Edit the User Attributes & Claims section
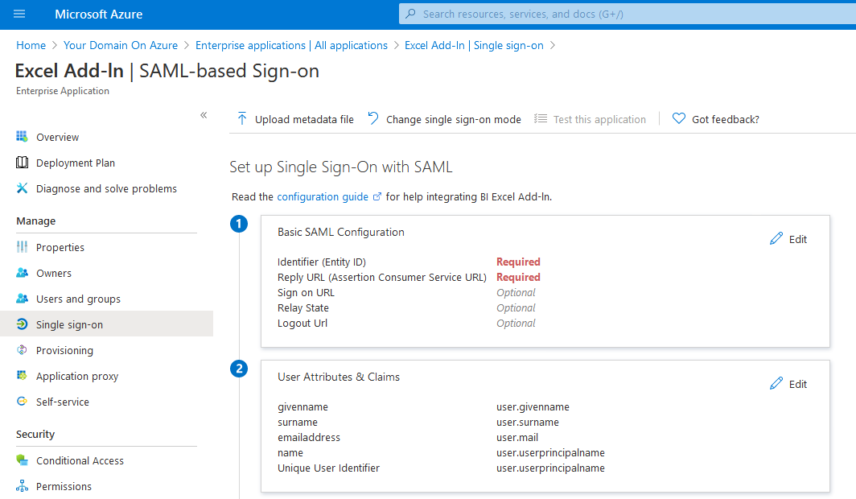Screen dimensions: 856x499 coord(788,384)
